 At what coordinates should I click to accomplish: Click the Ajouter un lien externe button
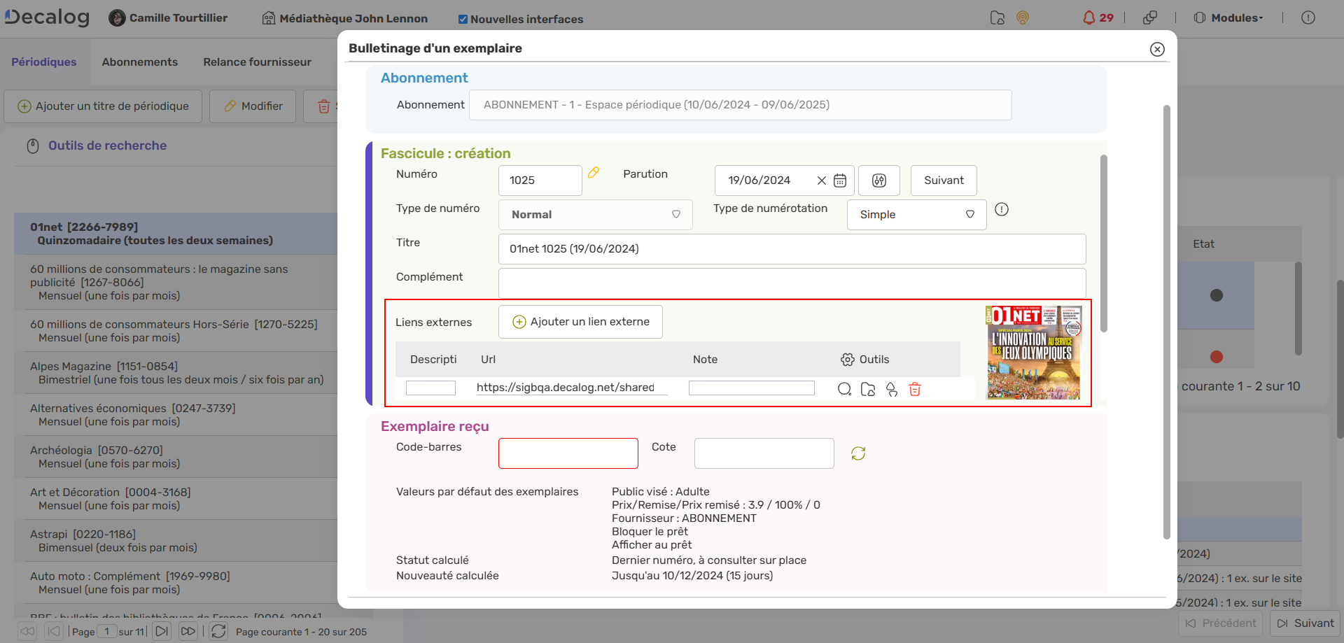coord(580,321)
